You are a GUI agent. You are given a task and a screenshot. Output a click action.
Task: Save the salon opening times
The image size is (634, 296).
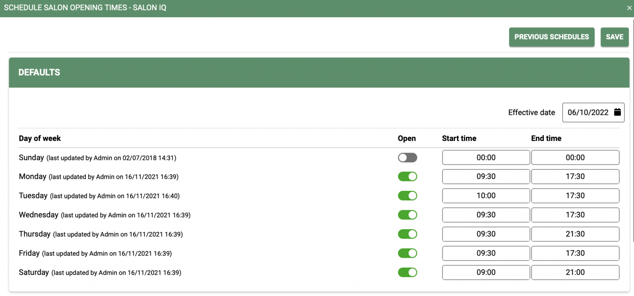(614, 37)
